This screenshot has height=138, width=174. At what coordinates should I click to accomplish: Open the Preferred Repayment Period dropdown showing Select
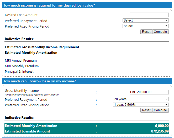(146, 20)
